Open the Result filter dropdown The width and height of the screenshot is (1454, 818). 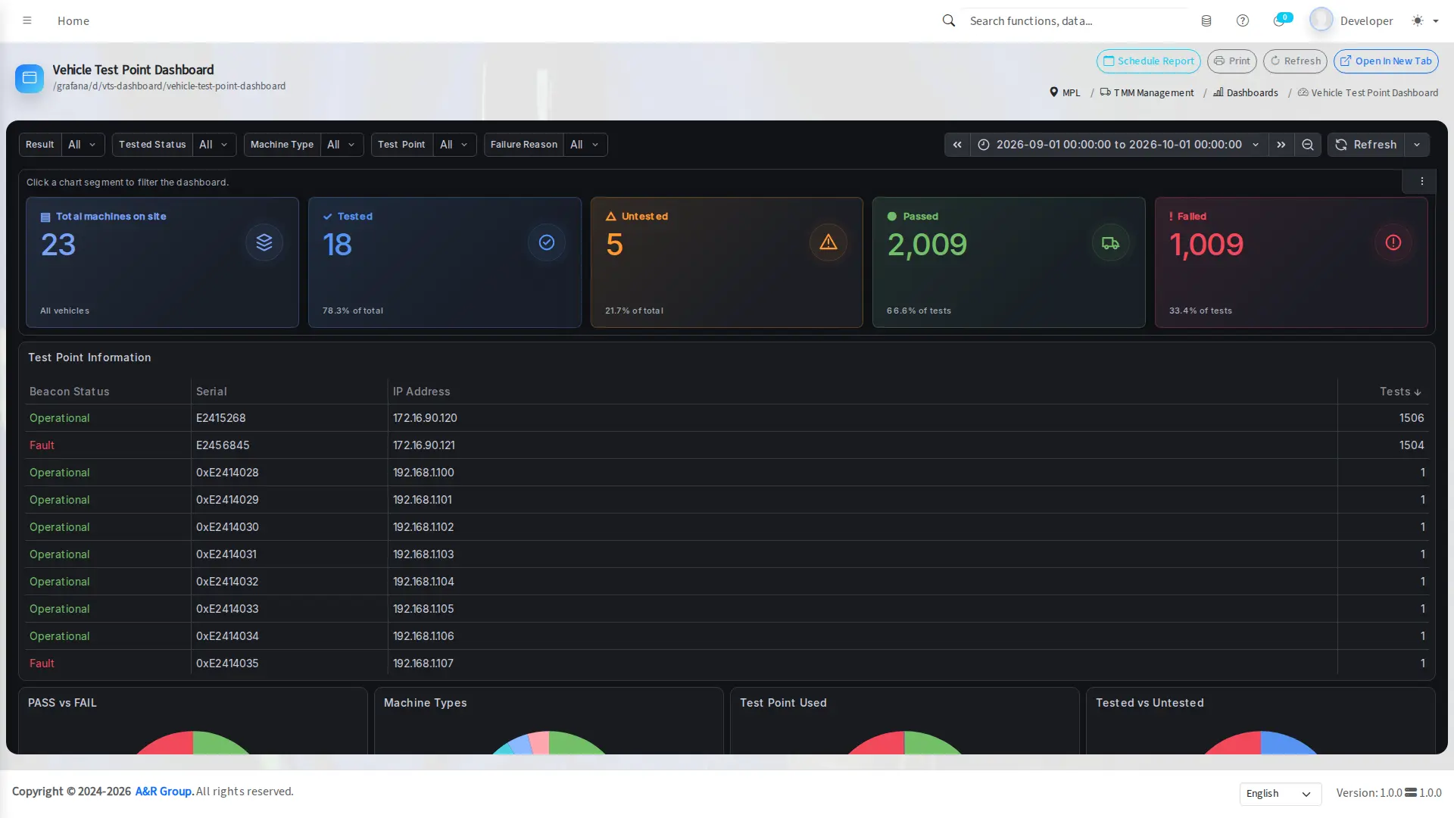tap(83, 145)
